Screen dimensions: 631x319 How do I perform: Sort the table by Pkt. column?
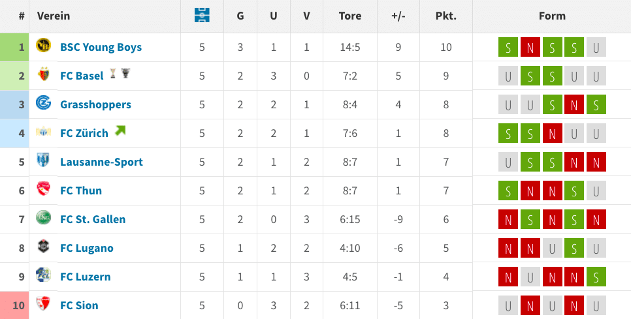click(x=446, y=16)
